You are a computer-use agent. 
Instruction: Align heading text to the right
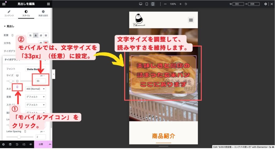click(41, 35)
